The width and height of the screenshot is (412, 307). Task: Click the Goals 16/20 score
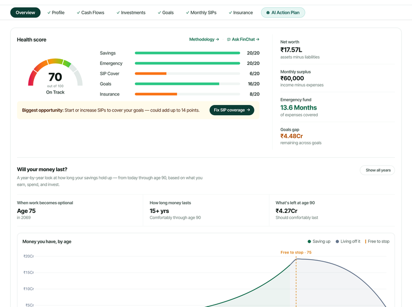tap(253, 84)
